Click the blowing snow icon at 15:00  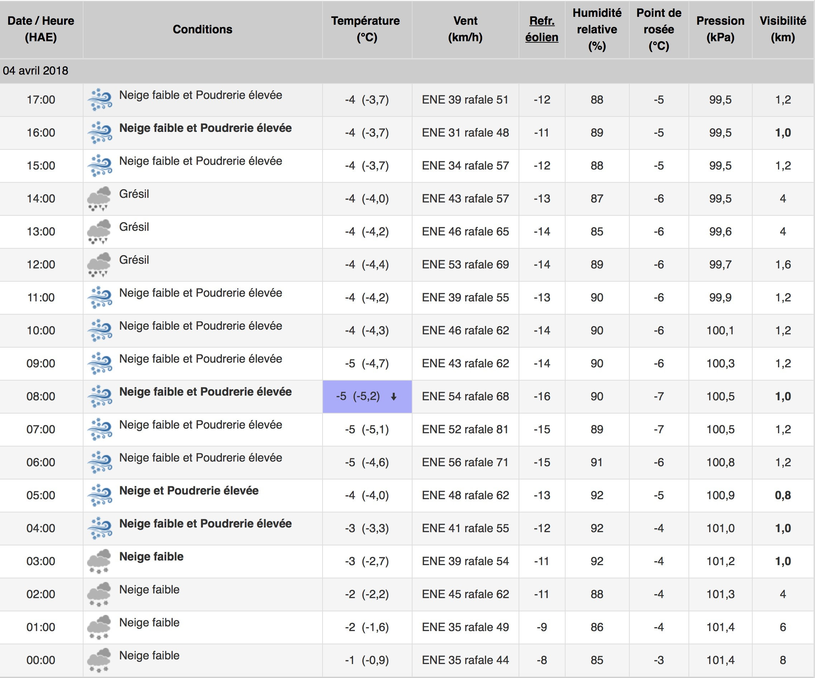click(x=100, y=166)
